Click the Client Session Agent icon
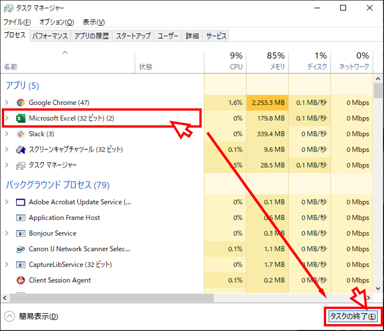Viewport: 384px width, 331px height. click(21, 280)
